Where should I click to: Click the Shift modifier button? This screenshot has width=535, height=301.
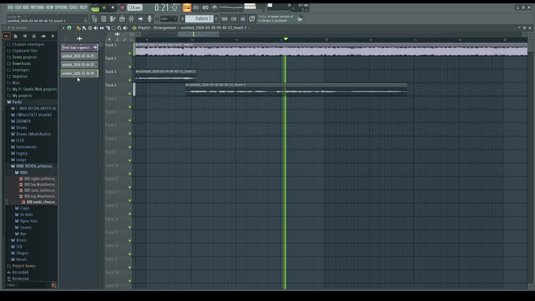[224, 19]
